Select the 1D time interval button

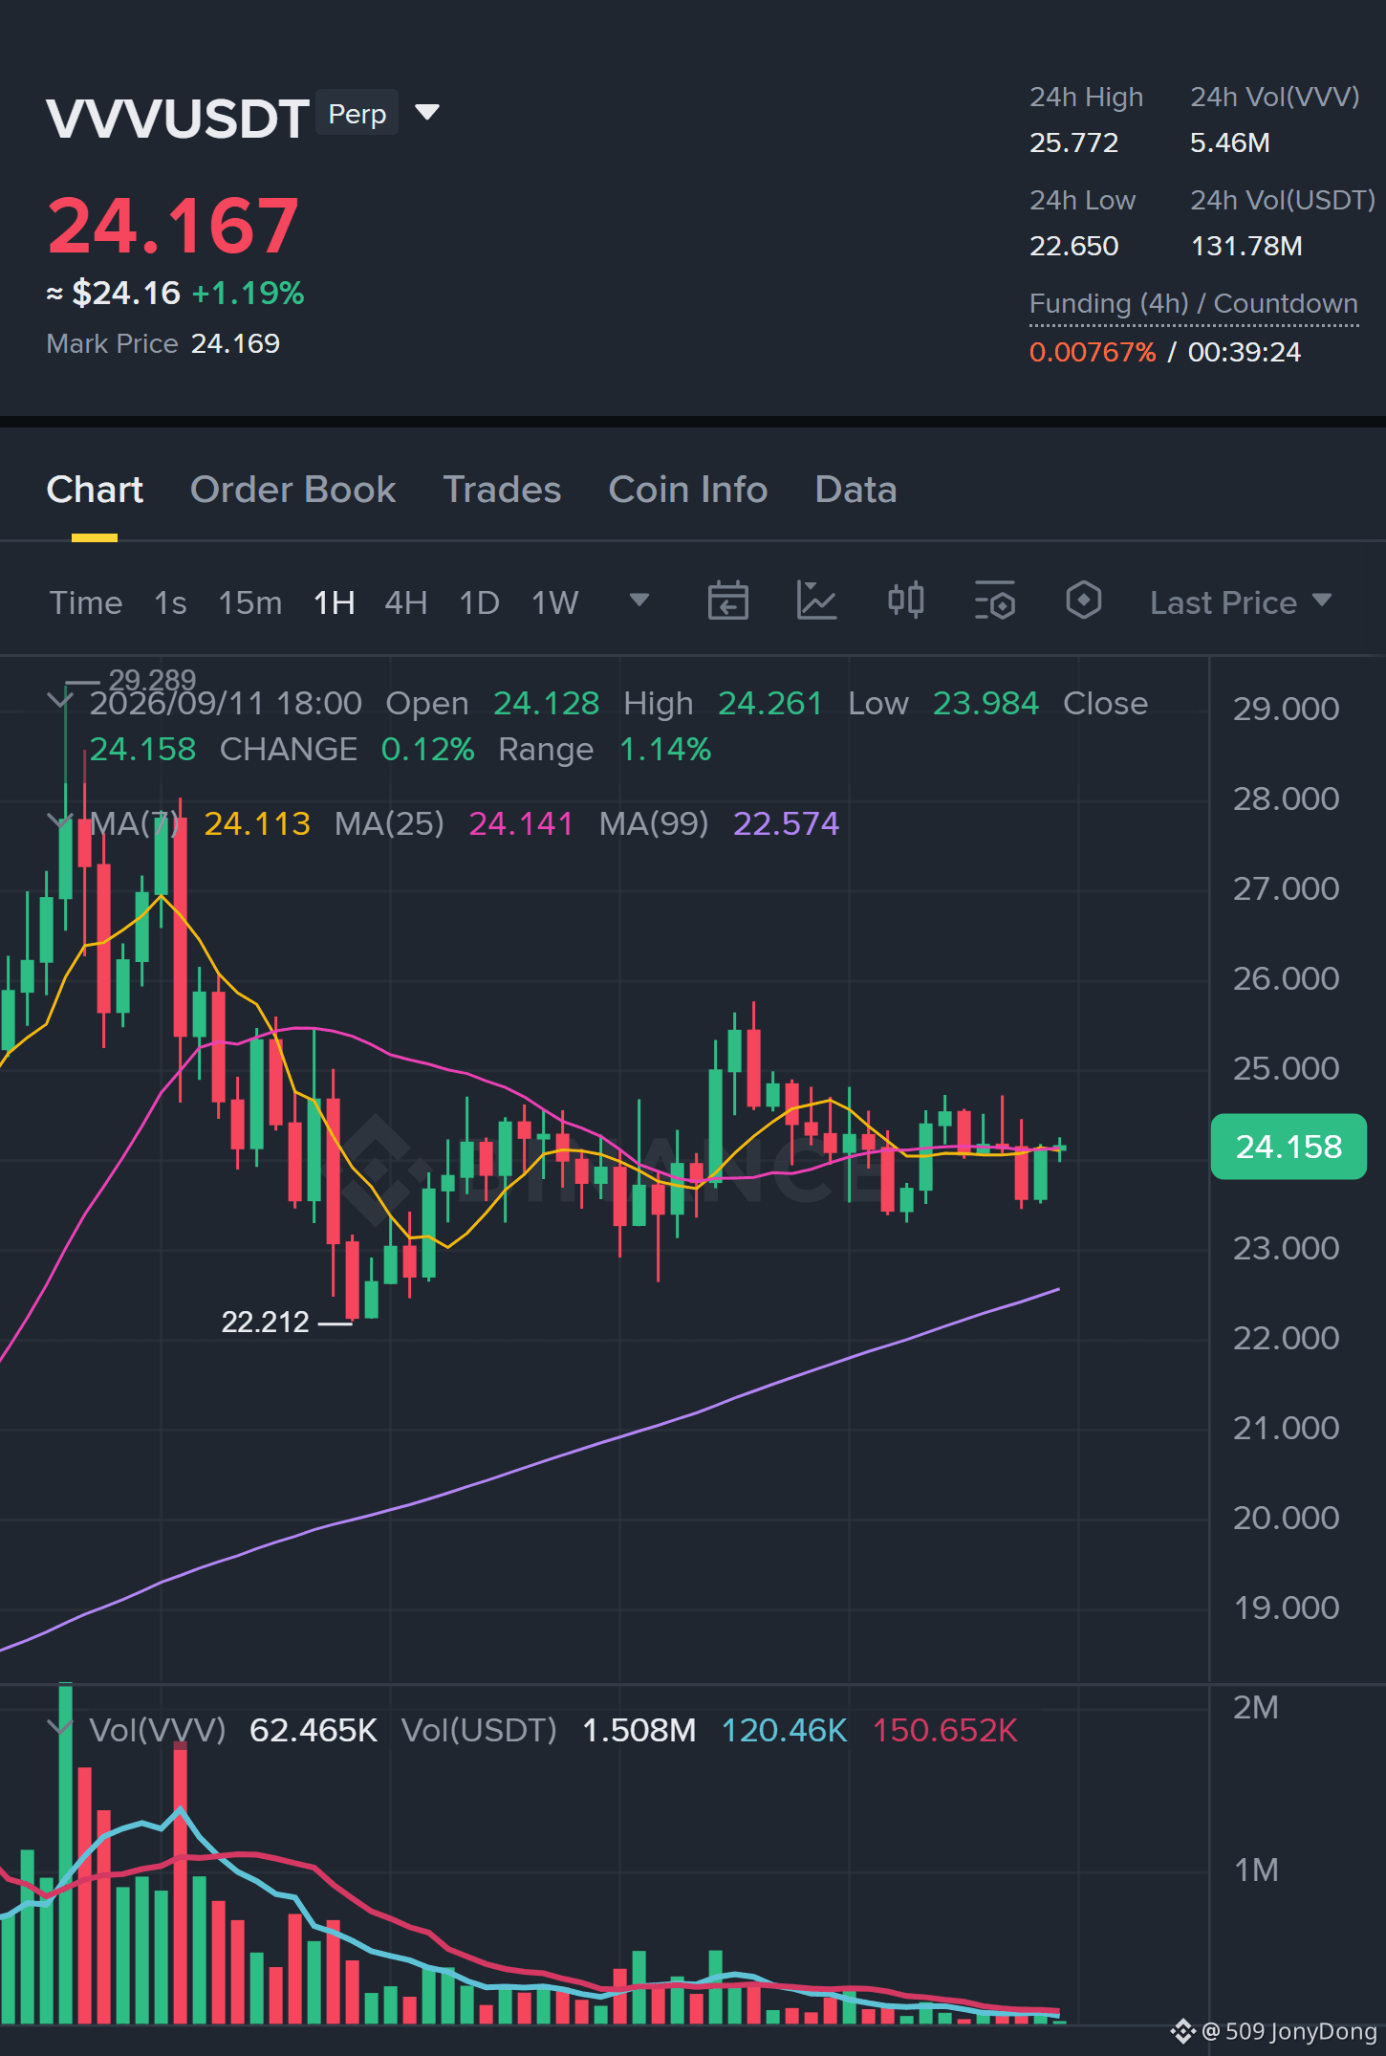[480, 603]
